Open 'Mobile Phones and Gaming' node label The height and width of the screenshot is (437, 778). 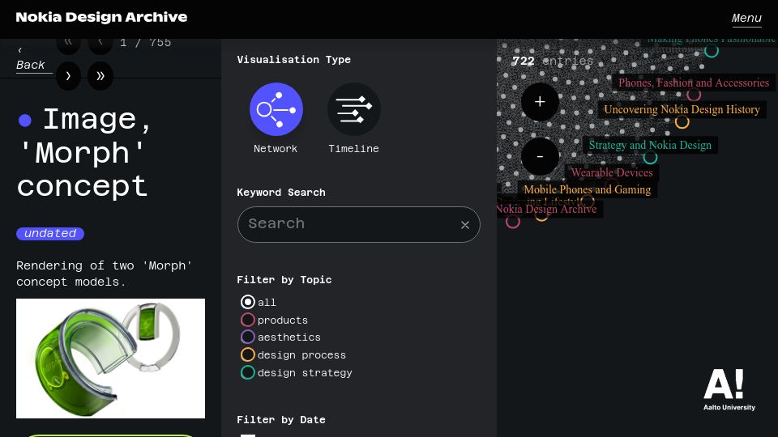(x=588, y=189)
